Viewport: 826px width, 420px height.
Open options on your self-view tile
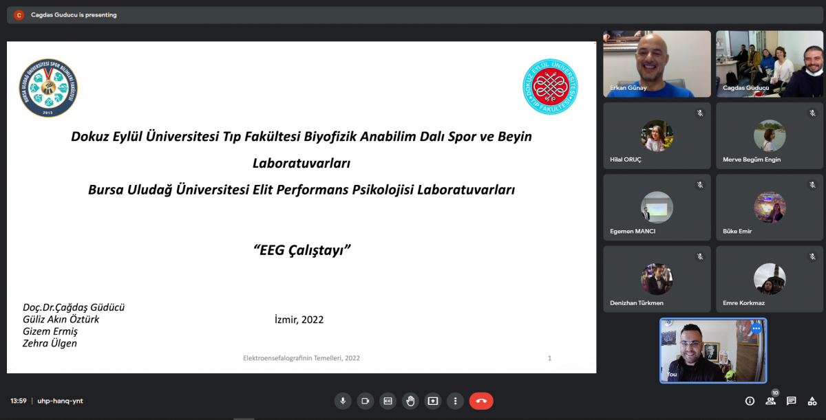[x=756, y=328]
